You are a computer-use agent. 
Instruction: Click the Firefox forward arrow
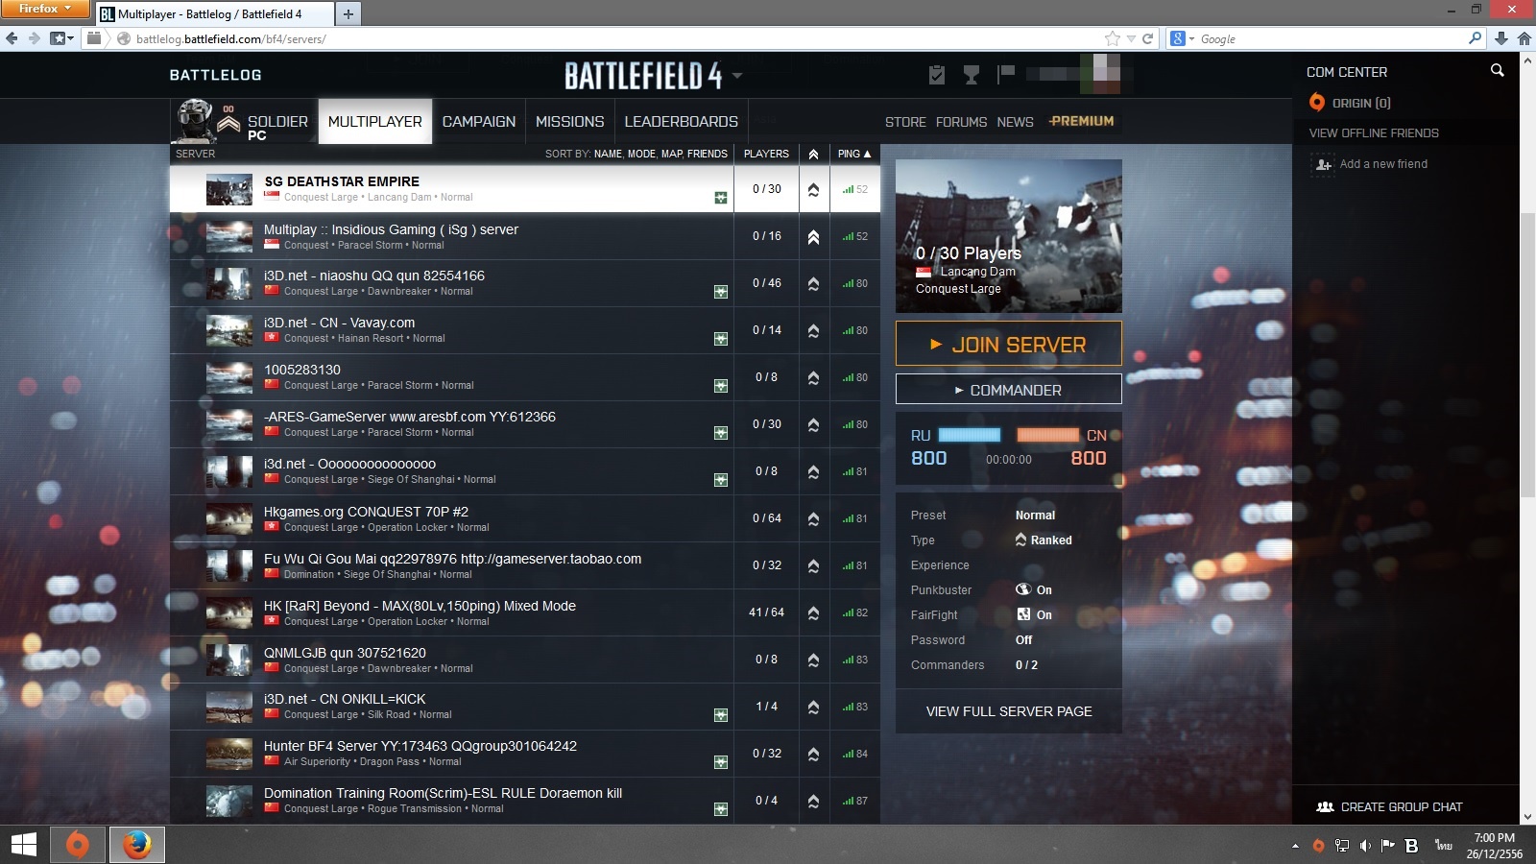[x=35, y=38]
